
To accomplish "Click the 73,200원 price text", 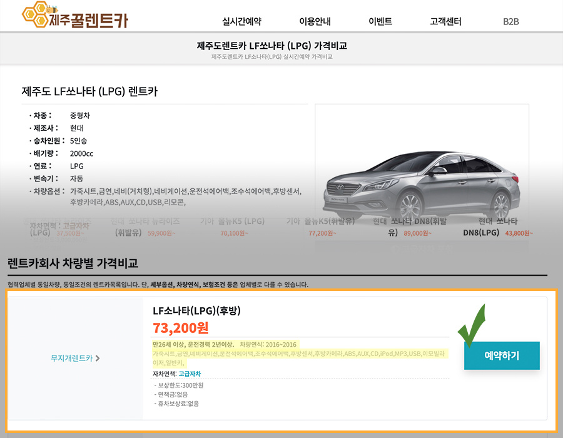I will pyautogui.click(x=181, y=328).
